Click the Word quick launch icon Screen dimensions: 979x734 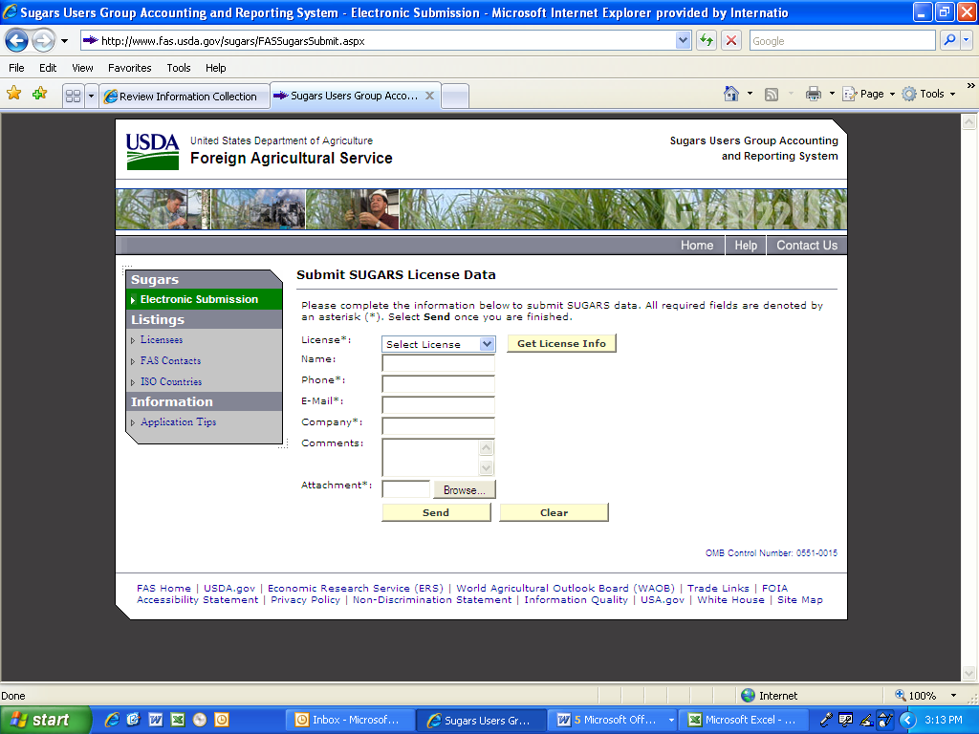click(x=156, y=720)
